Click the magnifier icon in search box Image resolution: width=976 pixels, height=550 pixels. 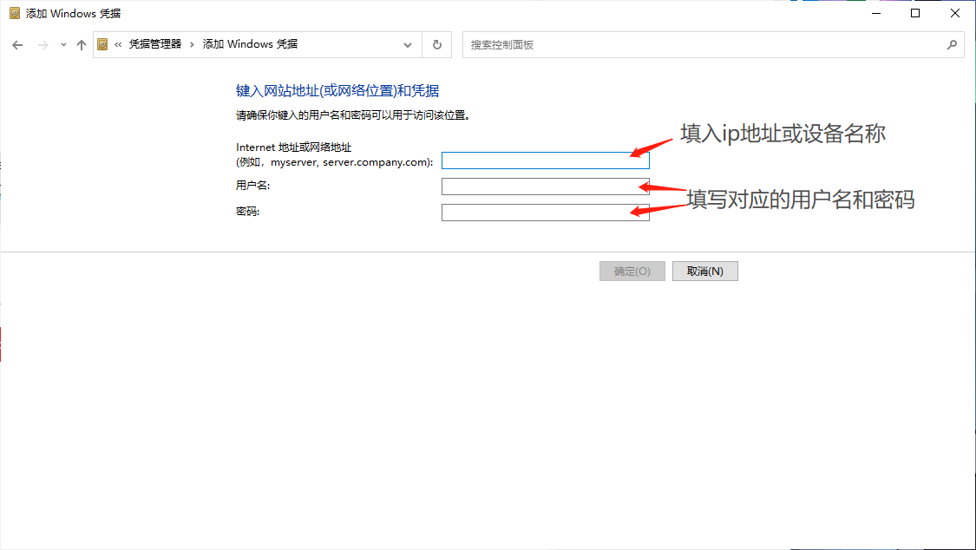pyautogui.click(x=952, y=45)
